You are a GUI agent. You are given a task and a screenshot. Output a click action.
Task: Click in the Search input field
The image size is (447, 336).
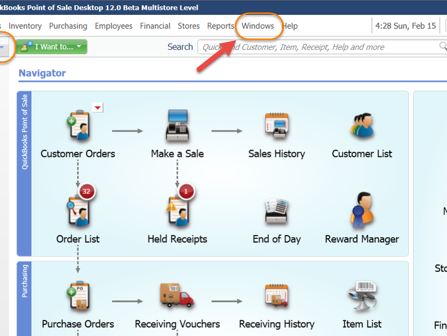coord(322,47)
